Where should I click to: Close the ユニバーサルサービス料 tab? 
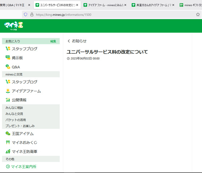click(x=77, y=5)
